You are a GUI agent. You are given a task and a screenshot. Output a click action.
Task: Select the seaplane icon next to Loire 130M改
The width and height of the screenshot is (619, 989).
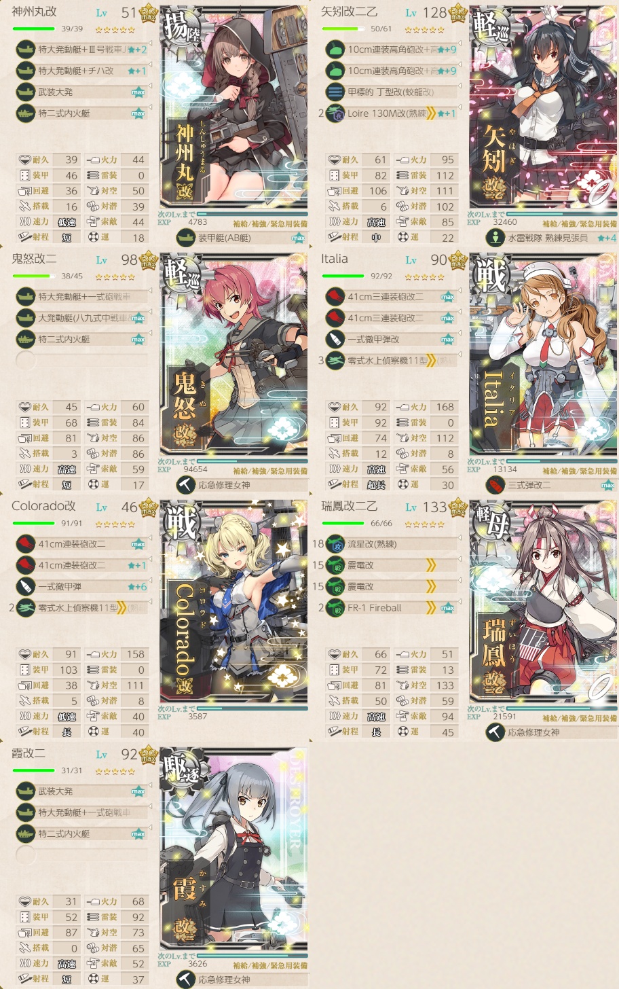click(x=335, y=113)
